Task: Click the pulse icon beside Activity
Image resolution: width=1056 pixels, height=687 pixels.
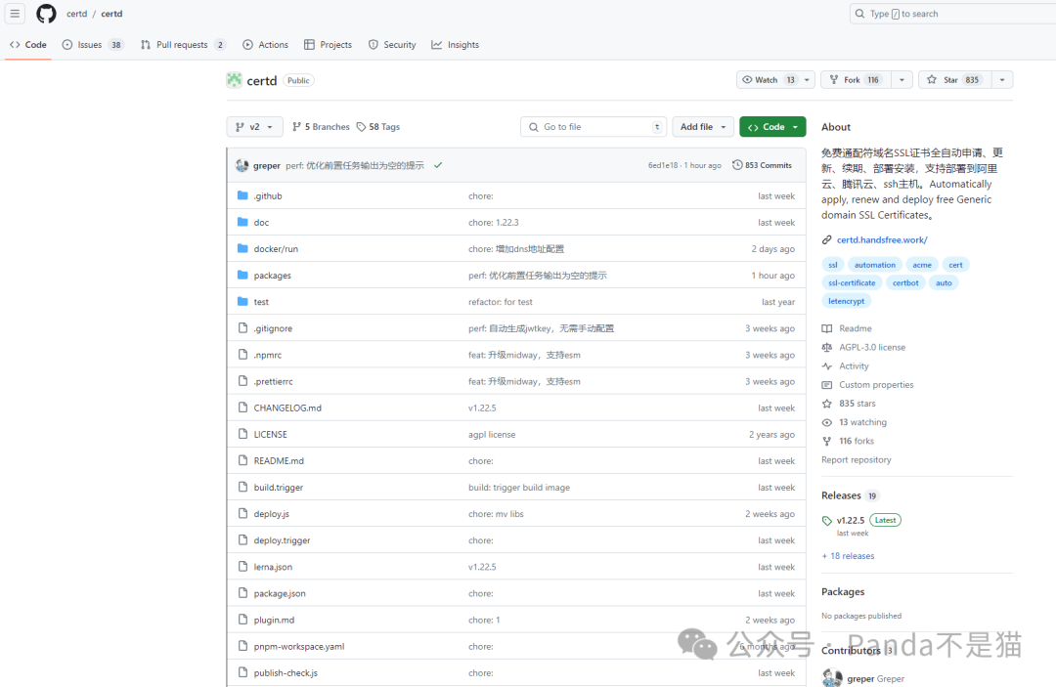Action: [x=826, y=366]
